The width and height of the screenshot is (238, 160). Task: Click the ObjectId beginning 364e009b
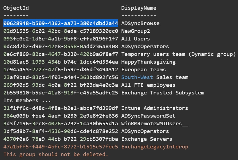click(61, 116)
